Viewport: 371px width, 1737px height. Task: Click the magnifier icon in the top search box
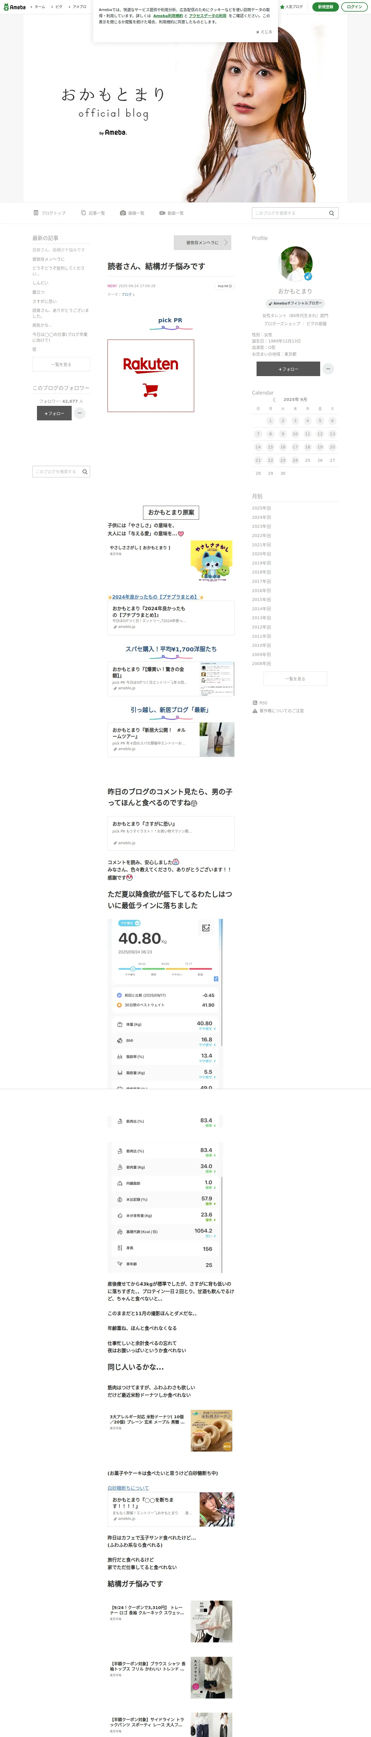331,213
